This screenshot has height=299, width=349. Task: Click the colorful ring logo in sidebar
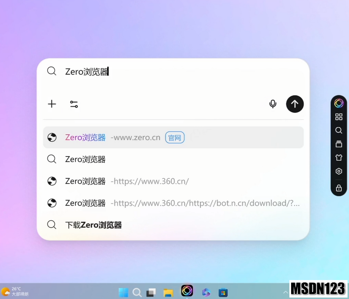pos(339,103)
